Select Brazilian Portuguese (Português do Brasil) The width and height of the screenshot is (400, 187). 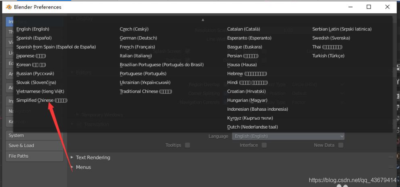click(162, 65)
